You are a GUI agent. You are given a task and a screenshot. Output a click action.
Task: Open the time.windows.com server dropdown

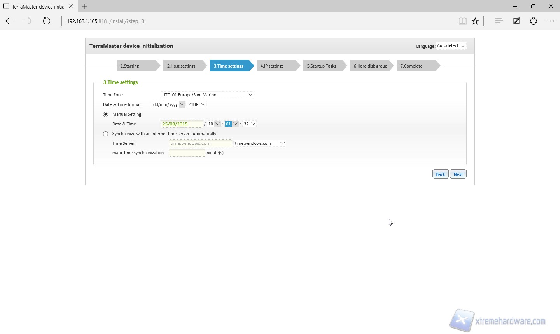(x=260, y=143)
